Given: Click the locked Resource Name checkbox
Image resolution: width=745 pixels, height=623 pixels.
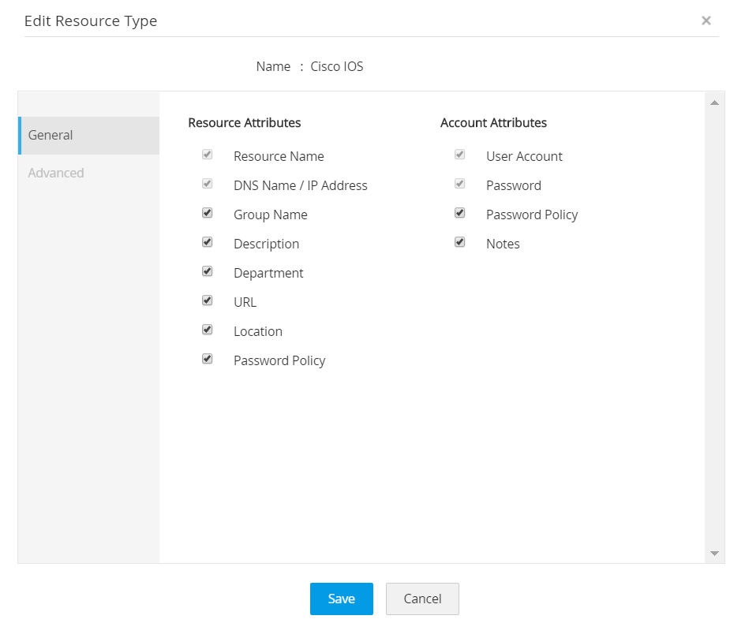Looking at the screenshot, I should click(207, 154).
